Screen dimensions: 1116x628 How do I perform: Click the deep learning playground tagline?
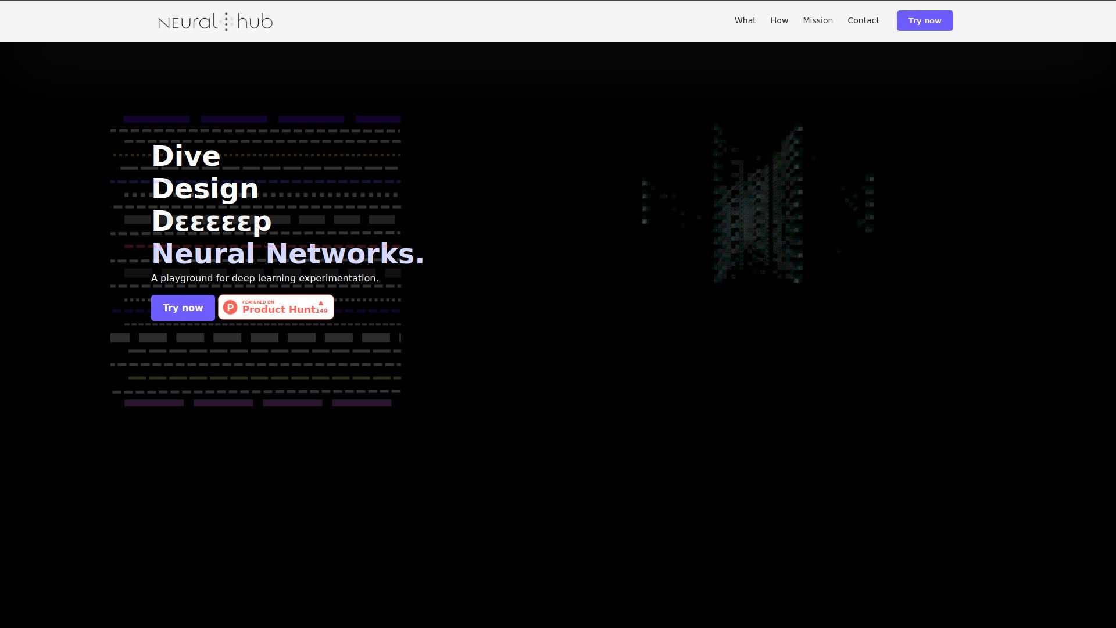pyautogui.click(x=264, y=278)
